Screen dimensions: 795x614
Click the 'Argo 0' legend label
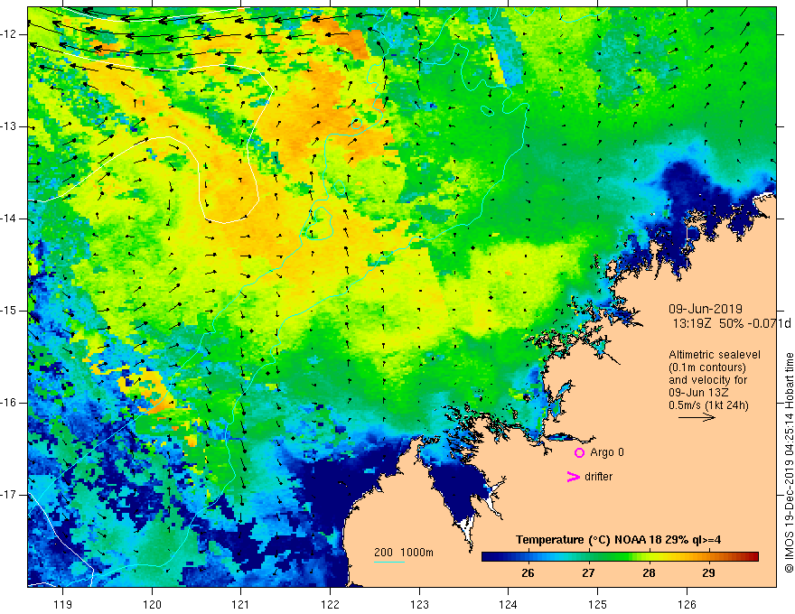[x=607, y=452]
